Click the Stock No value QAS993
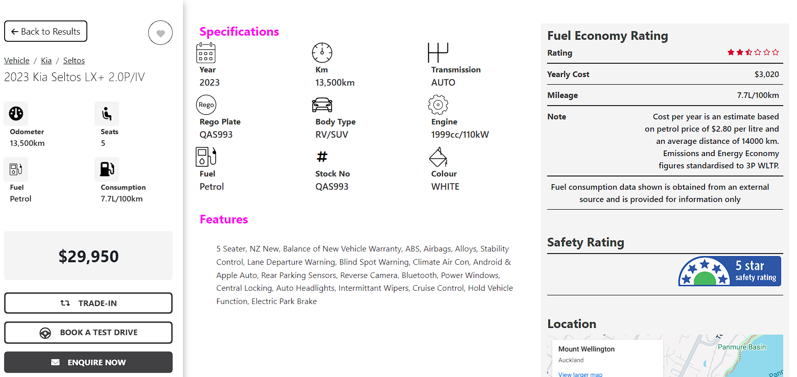 [332, 187]
